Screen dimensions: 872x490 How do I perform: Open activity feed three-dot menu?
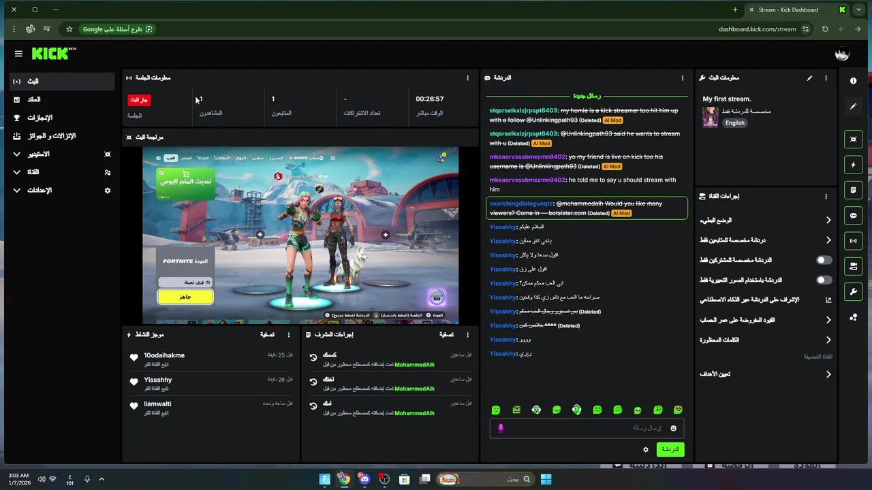[x=288, y=335]
